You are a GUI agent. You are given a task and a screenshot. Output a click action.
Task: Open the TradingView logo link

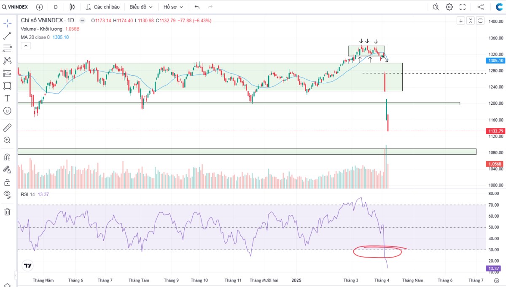point(28,266)
